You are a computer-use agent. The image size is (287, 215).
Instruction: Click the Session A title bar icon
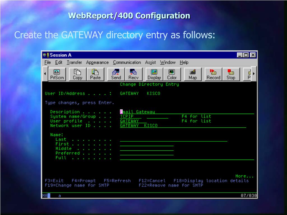point(46,55)
